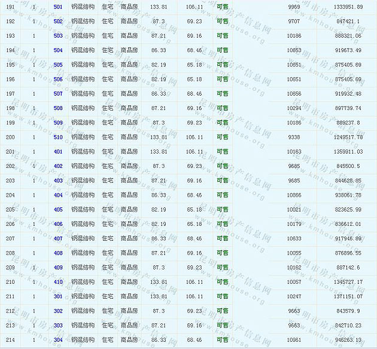Screen dimensions: 377x349
Task: Click room number 301
Action: pyautogui.click(x=57, y=296)
